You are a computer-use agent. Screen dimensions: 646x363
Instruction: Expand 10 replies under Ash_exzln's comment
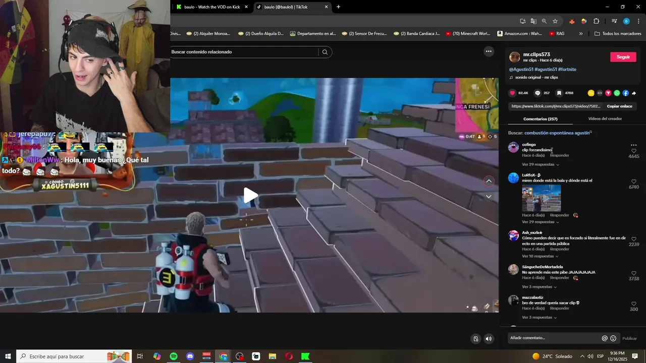pyautogui.click(x=541, y=256)
